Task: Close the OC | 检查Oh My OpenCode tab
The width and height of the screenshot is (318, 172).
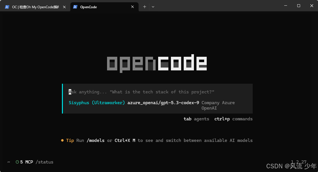Action: click(64, 7)
